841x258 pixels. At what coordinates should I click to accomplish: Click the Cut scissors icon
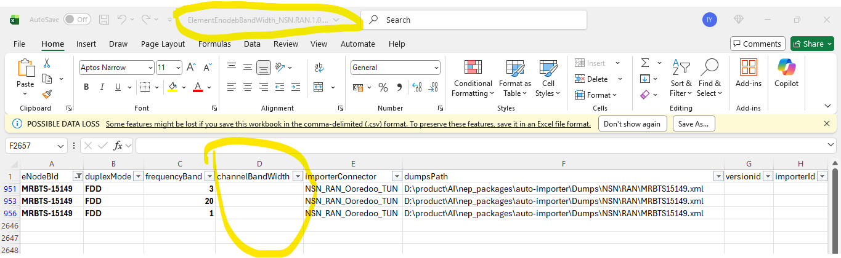click(47, 63)
